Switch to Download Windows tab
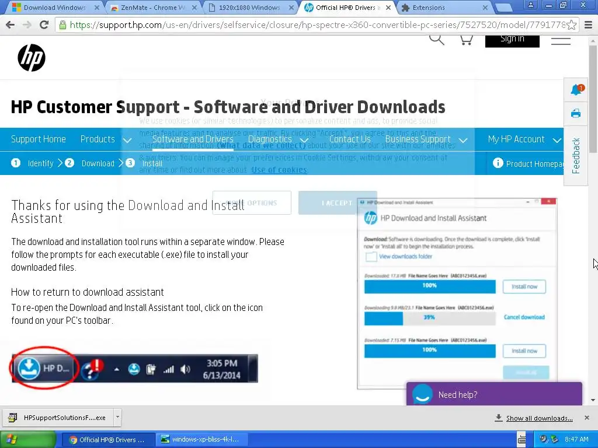Screen dimensions: 598x448 tap(54, 8)
